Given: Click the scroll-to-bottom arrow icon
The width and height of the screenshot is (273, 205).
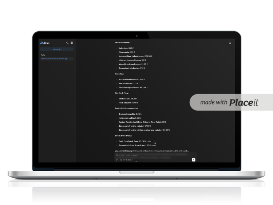Looking at the screenshot, I should pyautogui.click(x=155, y=143).
